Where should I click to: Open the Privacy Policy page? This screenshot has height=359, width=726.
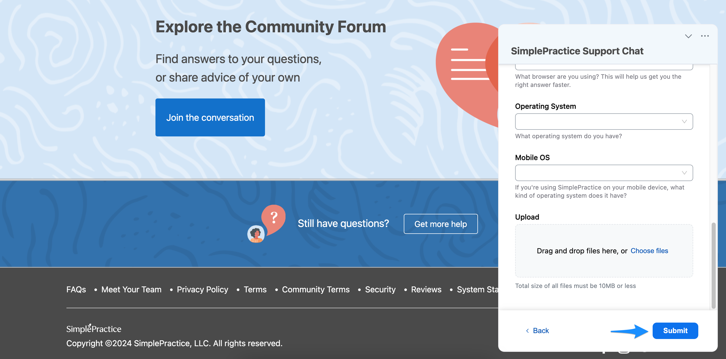[202, 289]
